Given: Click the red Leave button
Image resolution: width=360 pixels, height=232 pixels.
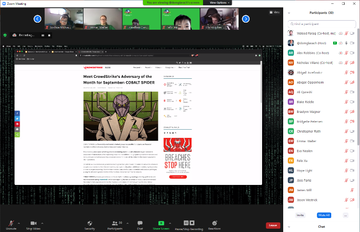Looking at the screenshot, I should pyautogui.click(x=273, y=225).
